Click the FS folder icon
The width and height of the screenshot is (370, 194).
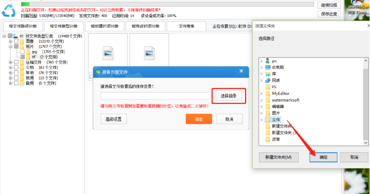coord(268,87)
